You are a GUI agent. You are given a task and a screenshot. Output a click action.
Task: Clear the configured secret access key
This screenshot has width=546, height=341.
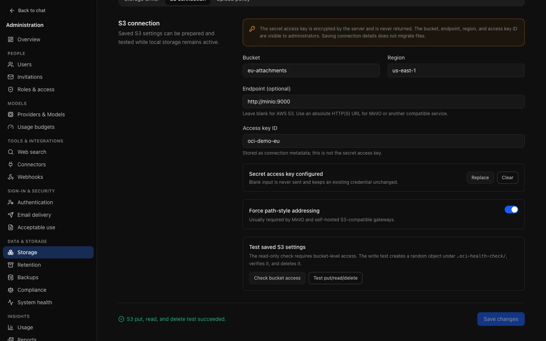[x=507, y=178]
